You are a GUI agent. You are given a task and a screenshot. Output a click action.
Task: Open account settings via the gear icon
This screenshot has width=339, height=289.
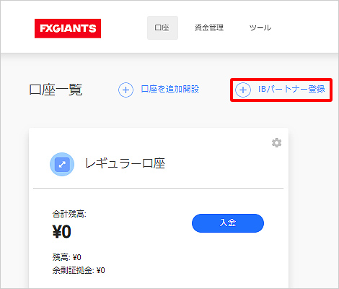[x=276, y=143]
